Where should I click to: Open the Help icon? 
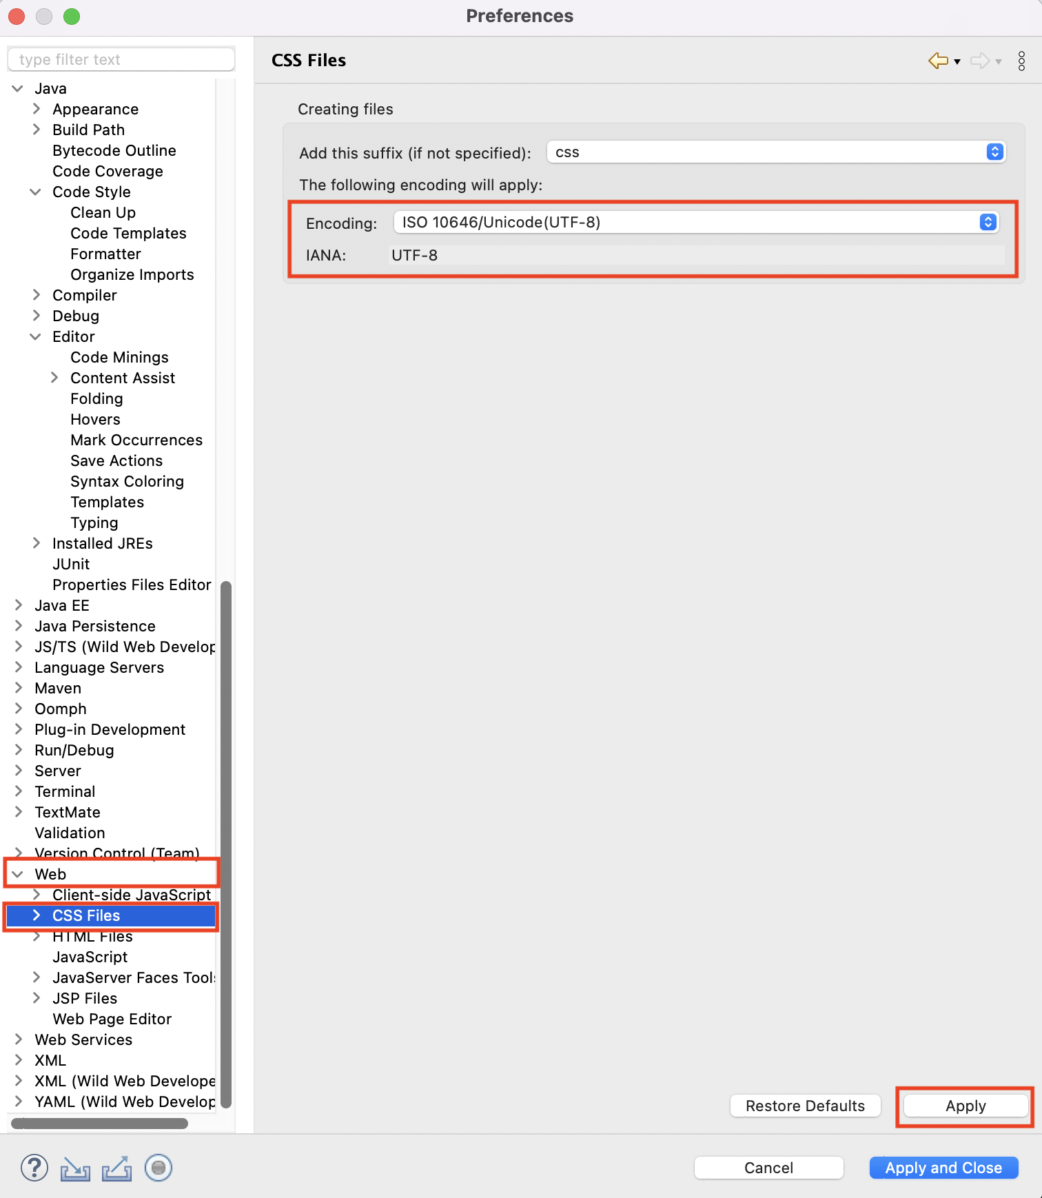click(34, 1168)
